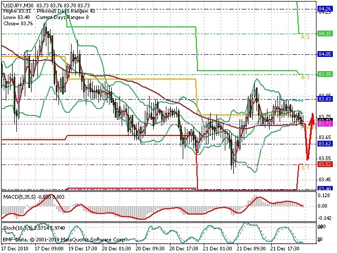The image size is (337, 253).
Task: Select the 'S 1' support label
Action: pos(305,168)
